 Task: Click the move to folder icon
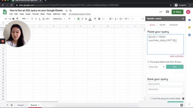[70, 10]
